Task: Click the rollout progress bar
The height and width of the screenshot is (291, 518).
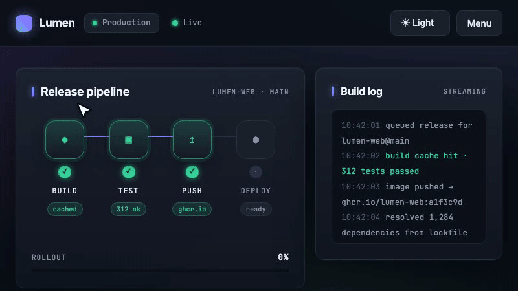Action: pos(160,270)
